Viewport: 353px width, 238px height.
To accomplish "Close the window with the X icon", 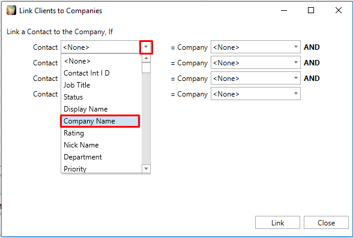I will point(339,10).
